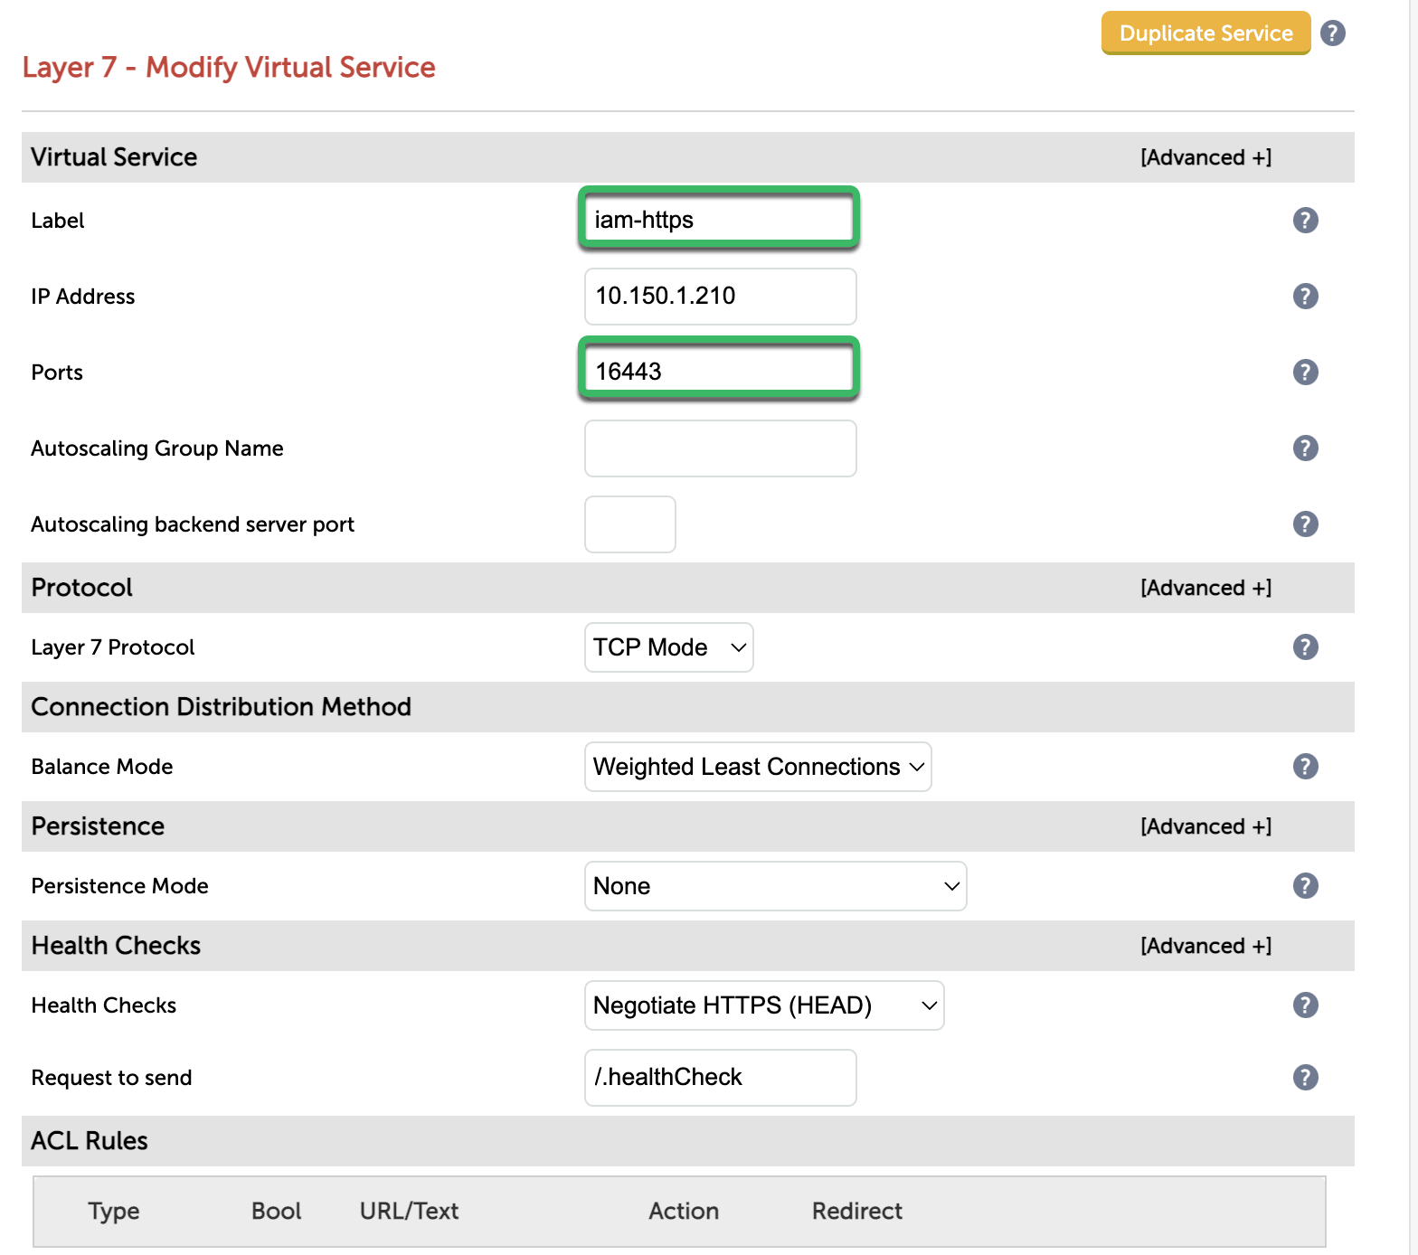Click the Type column header in ACL Rules
This screenshot has height=1255, width=1418.
114,1212
